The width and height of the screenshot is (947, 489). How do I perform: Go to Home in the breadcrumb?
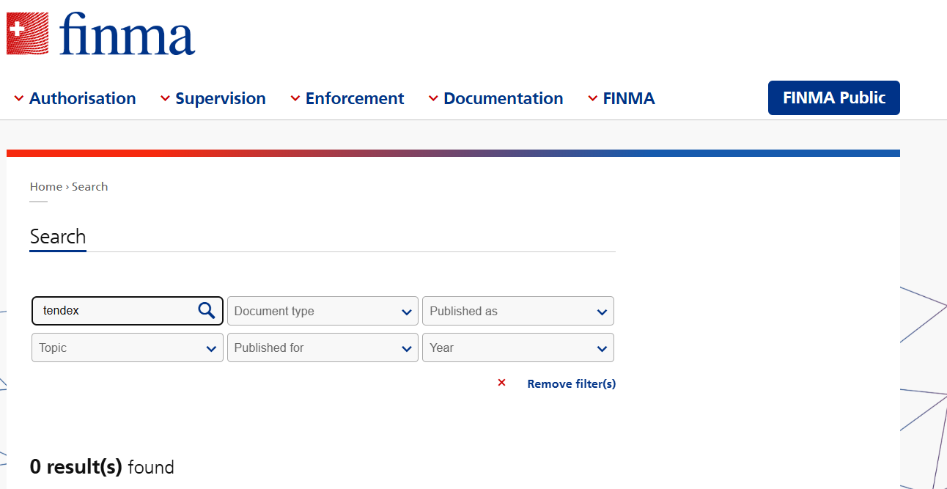point(45,187)
